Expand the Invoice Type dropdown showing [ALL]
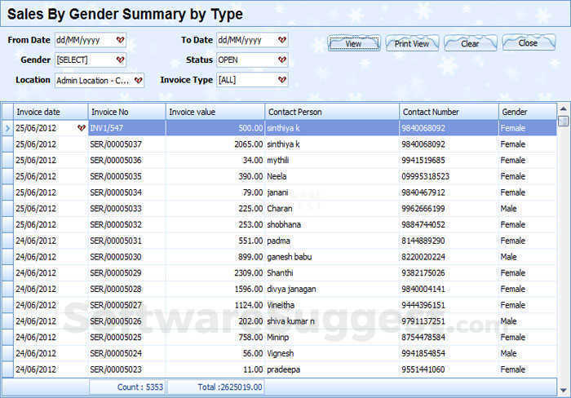Screen dimensions: 571x398 (x=282, y=80)
